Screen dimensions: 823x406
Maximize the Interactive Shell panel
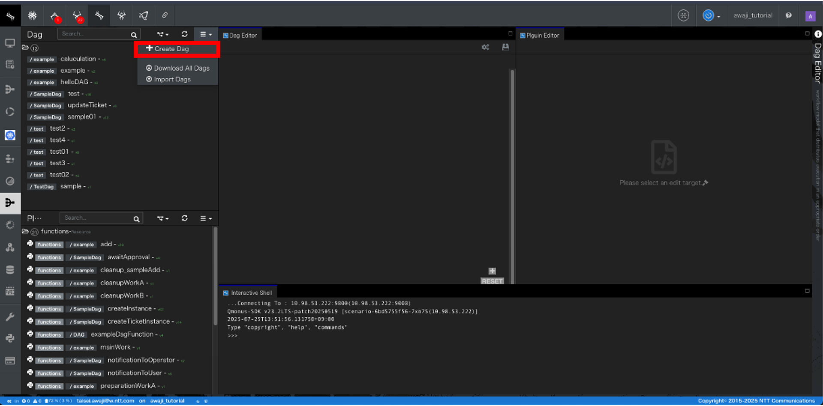click(x=807, y=291)
